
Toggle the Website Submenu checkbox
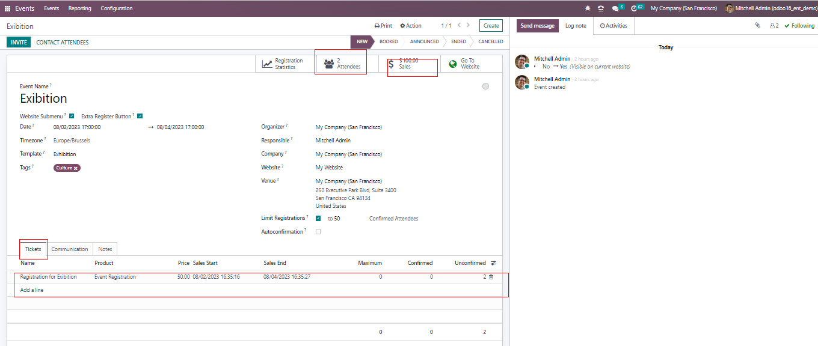click(x=72, y=116)
